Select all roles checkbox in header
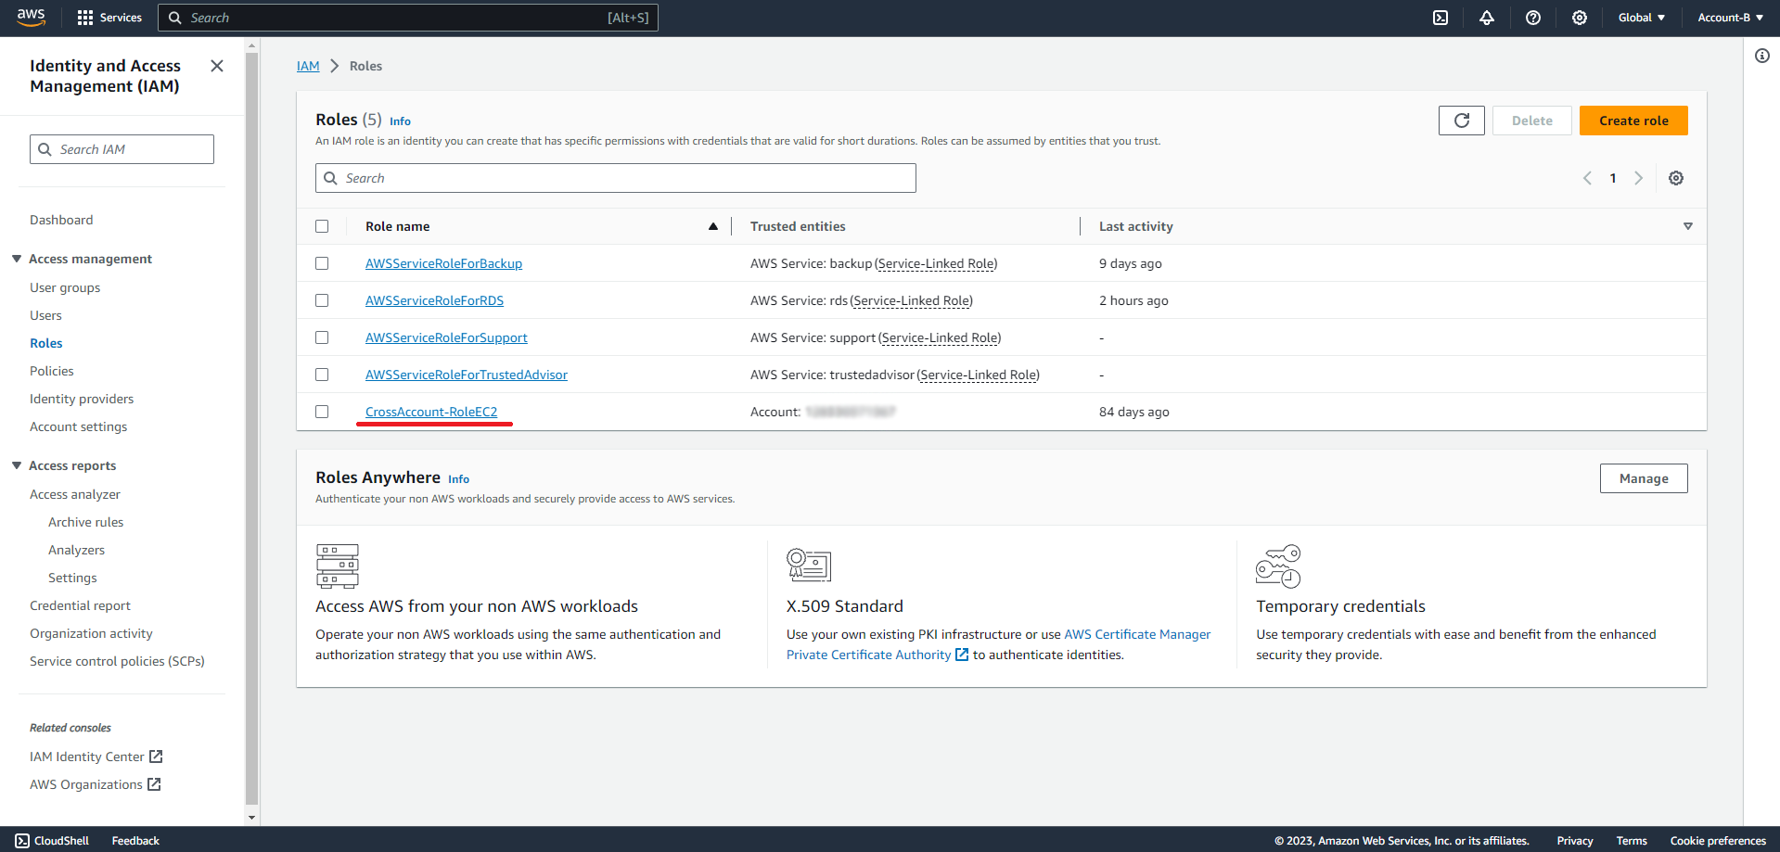This screenshot has width=1780, height=852. point(322,226)
